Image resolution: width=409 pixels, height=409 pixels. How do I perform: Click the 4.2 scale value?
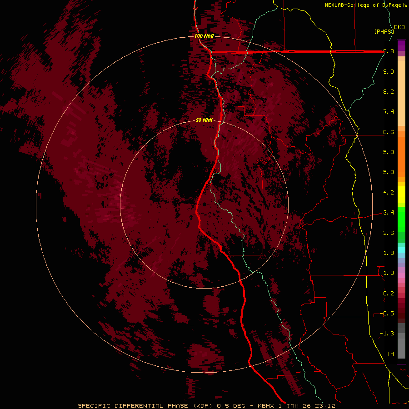(x=389, y=193)
